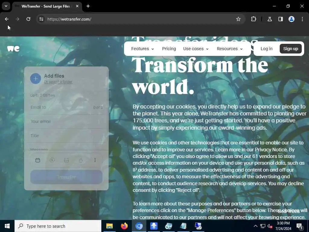Go back with the browser back arrow

coord(7,19)
